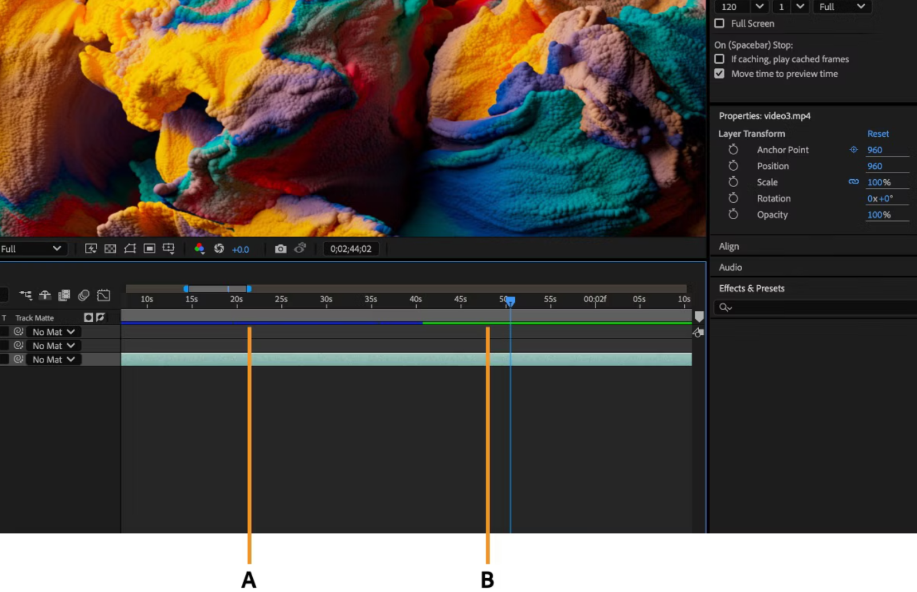The image size is (917, 592).
Task: Check the Full Screen checkbox
Action: pyautogui.click(x=719, y=23)
